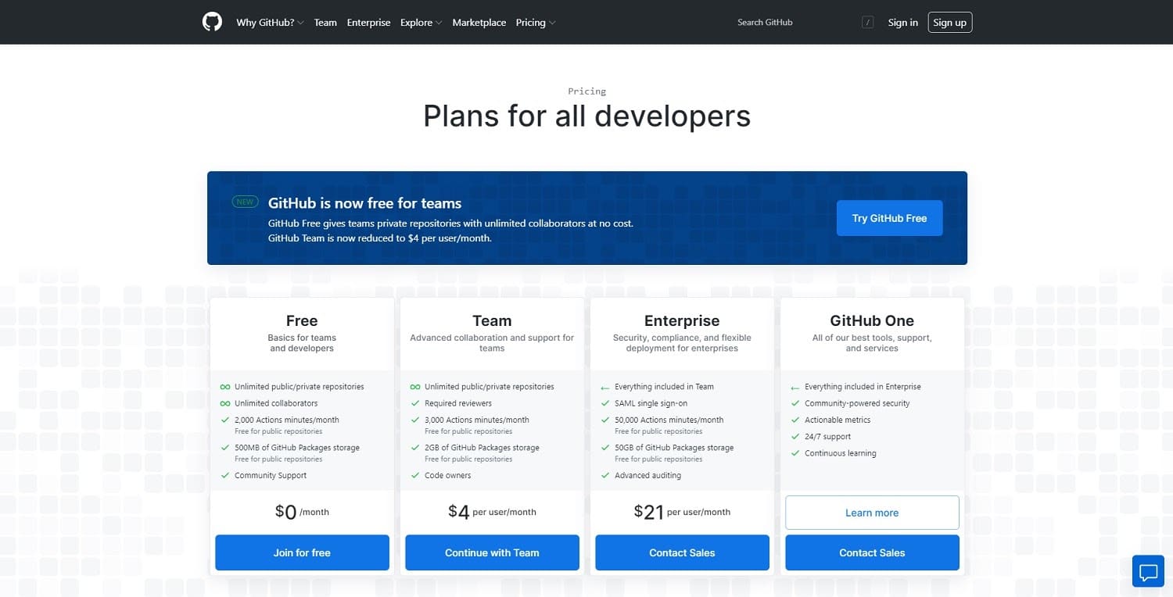1173x597 pixels.
Task: Sign up for a new account
Action: tap(949, 22)
